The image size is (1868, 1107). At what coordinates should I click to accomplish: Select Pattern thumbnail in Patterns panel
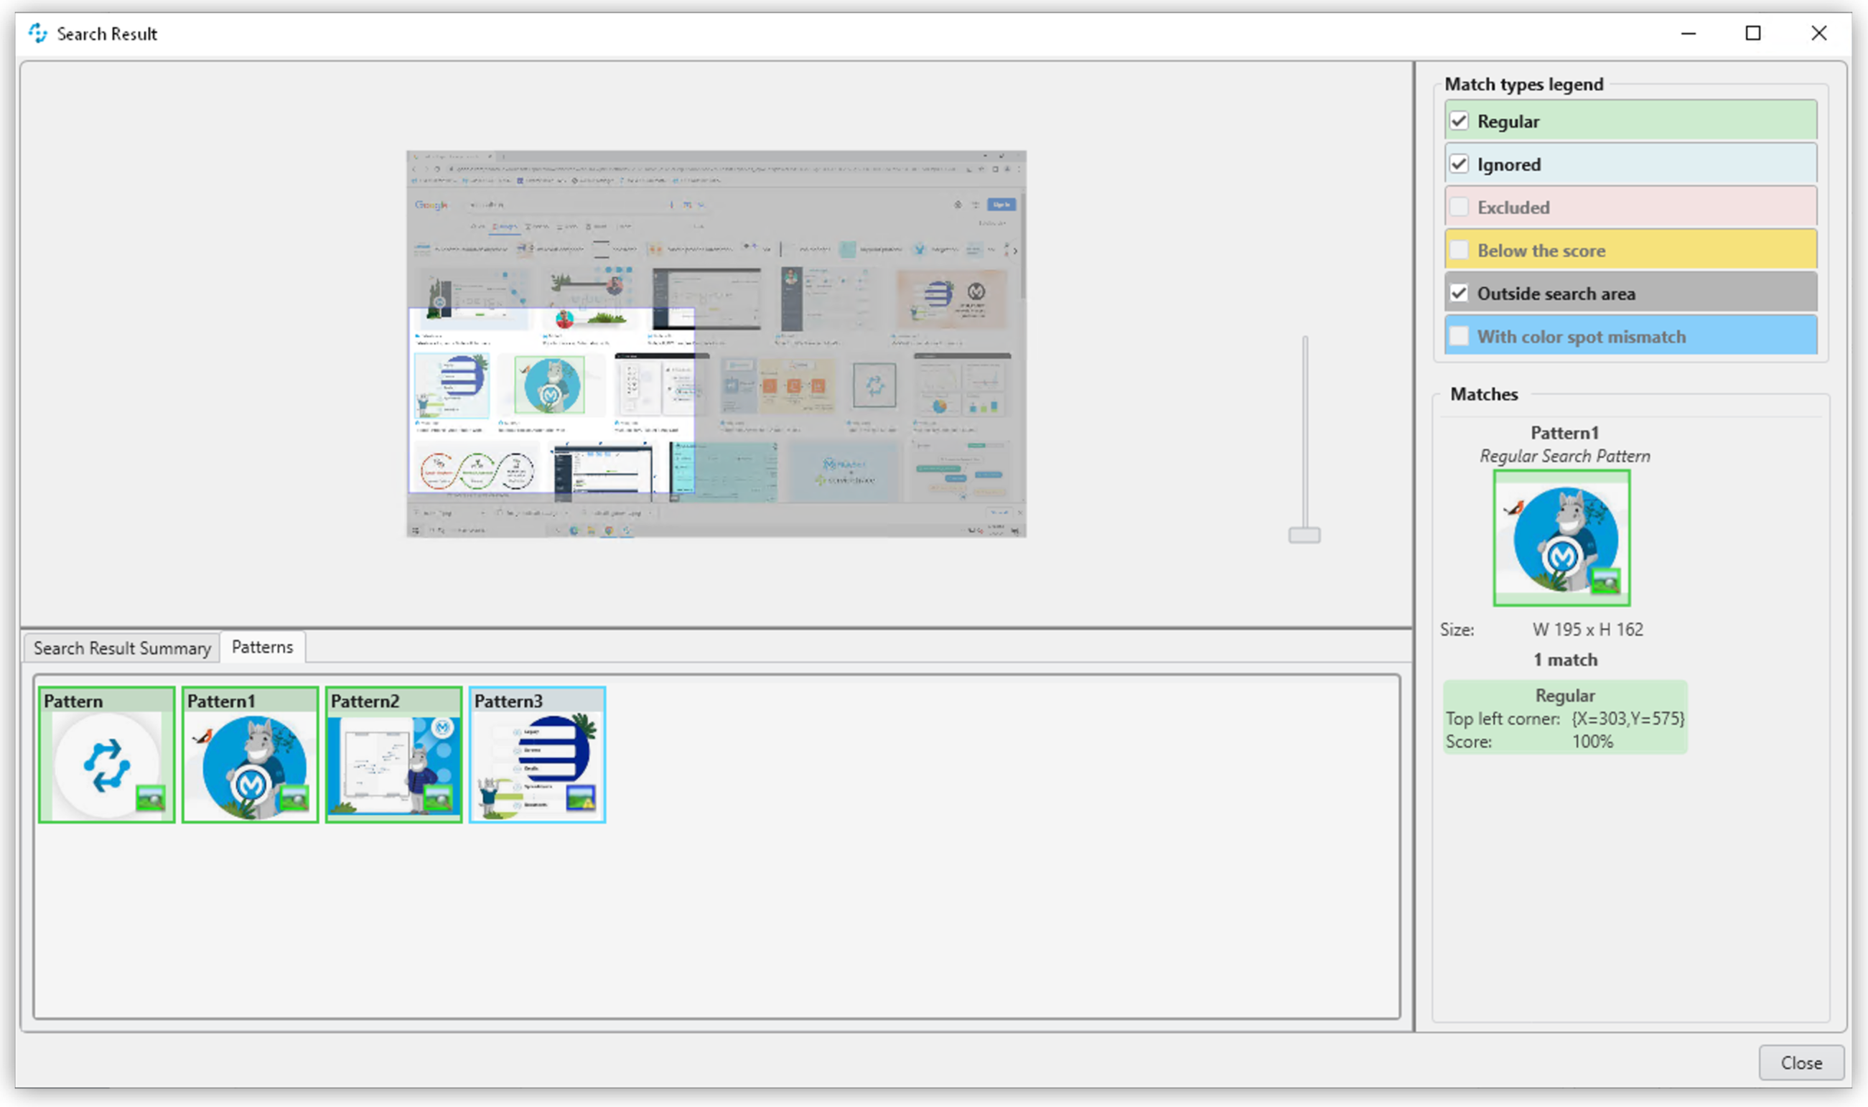106,754
